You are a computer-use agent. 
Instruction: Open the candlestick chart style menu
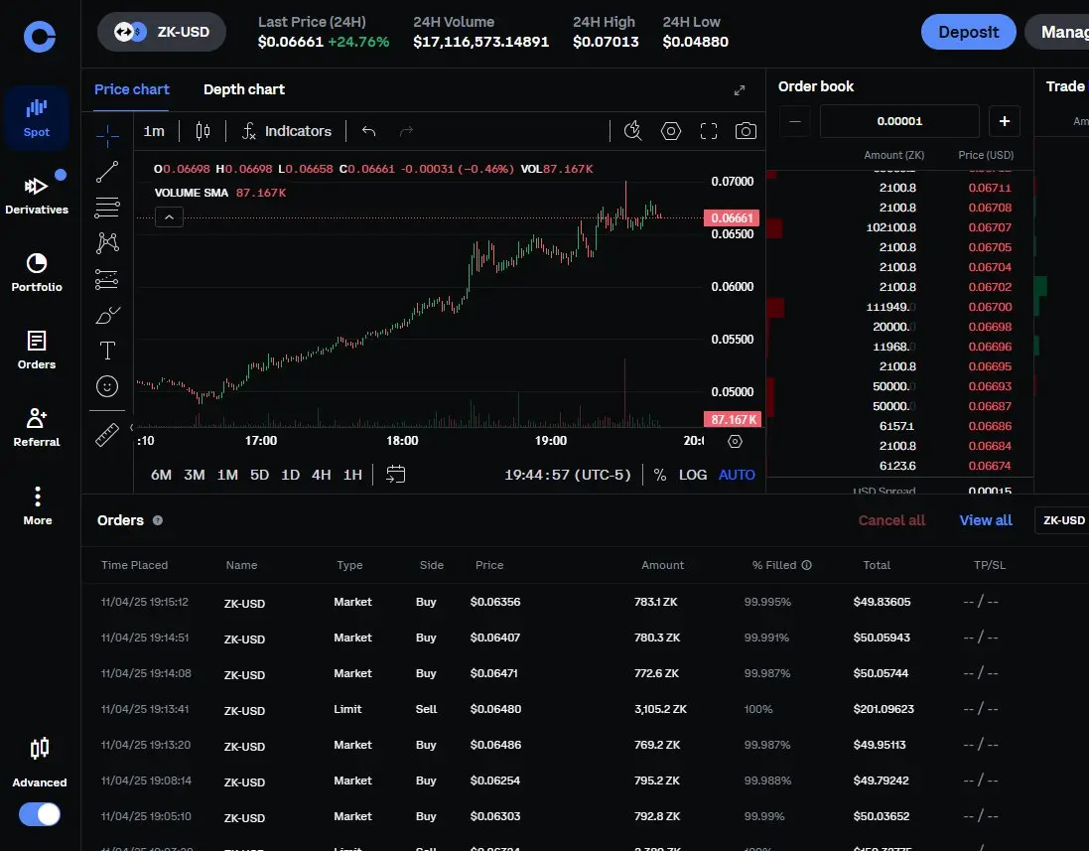click(x=203, y=131)
